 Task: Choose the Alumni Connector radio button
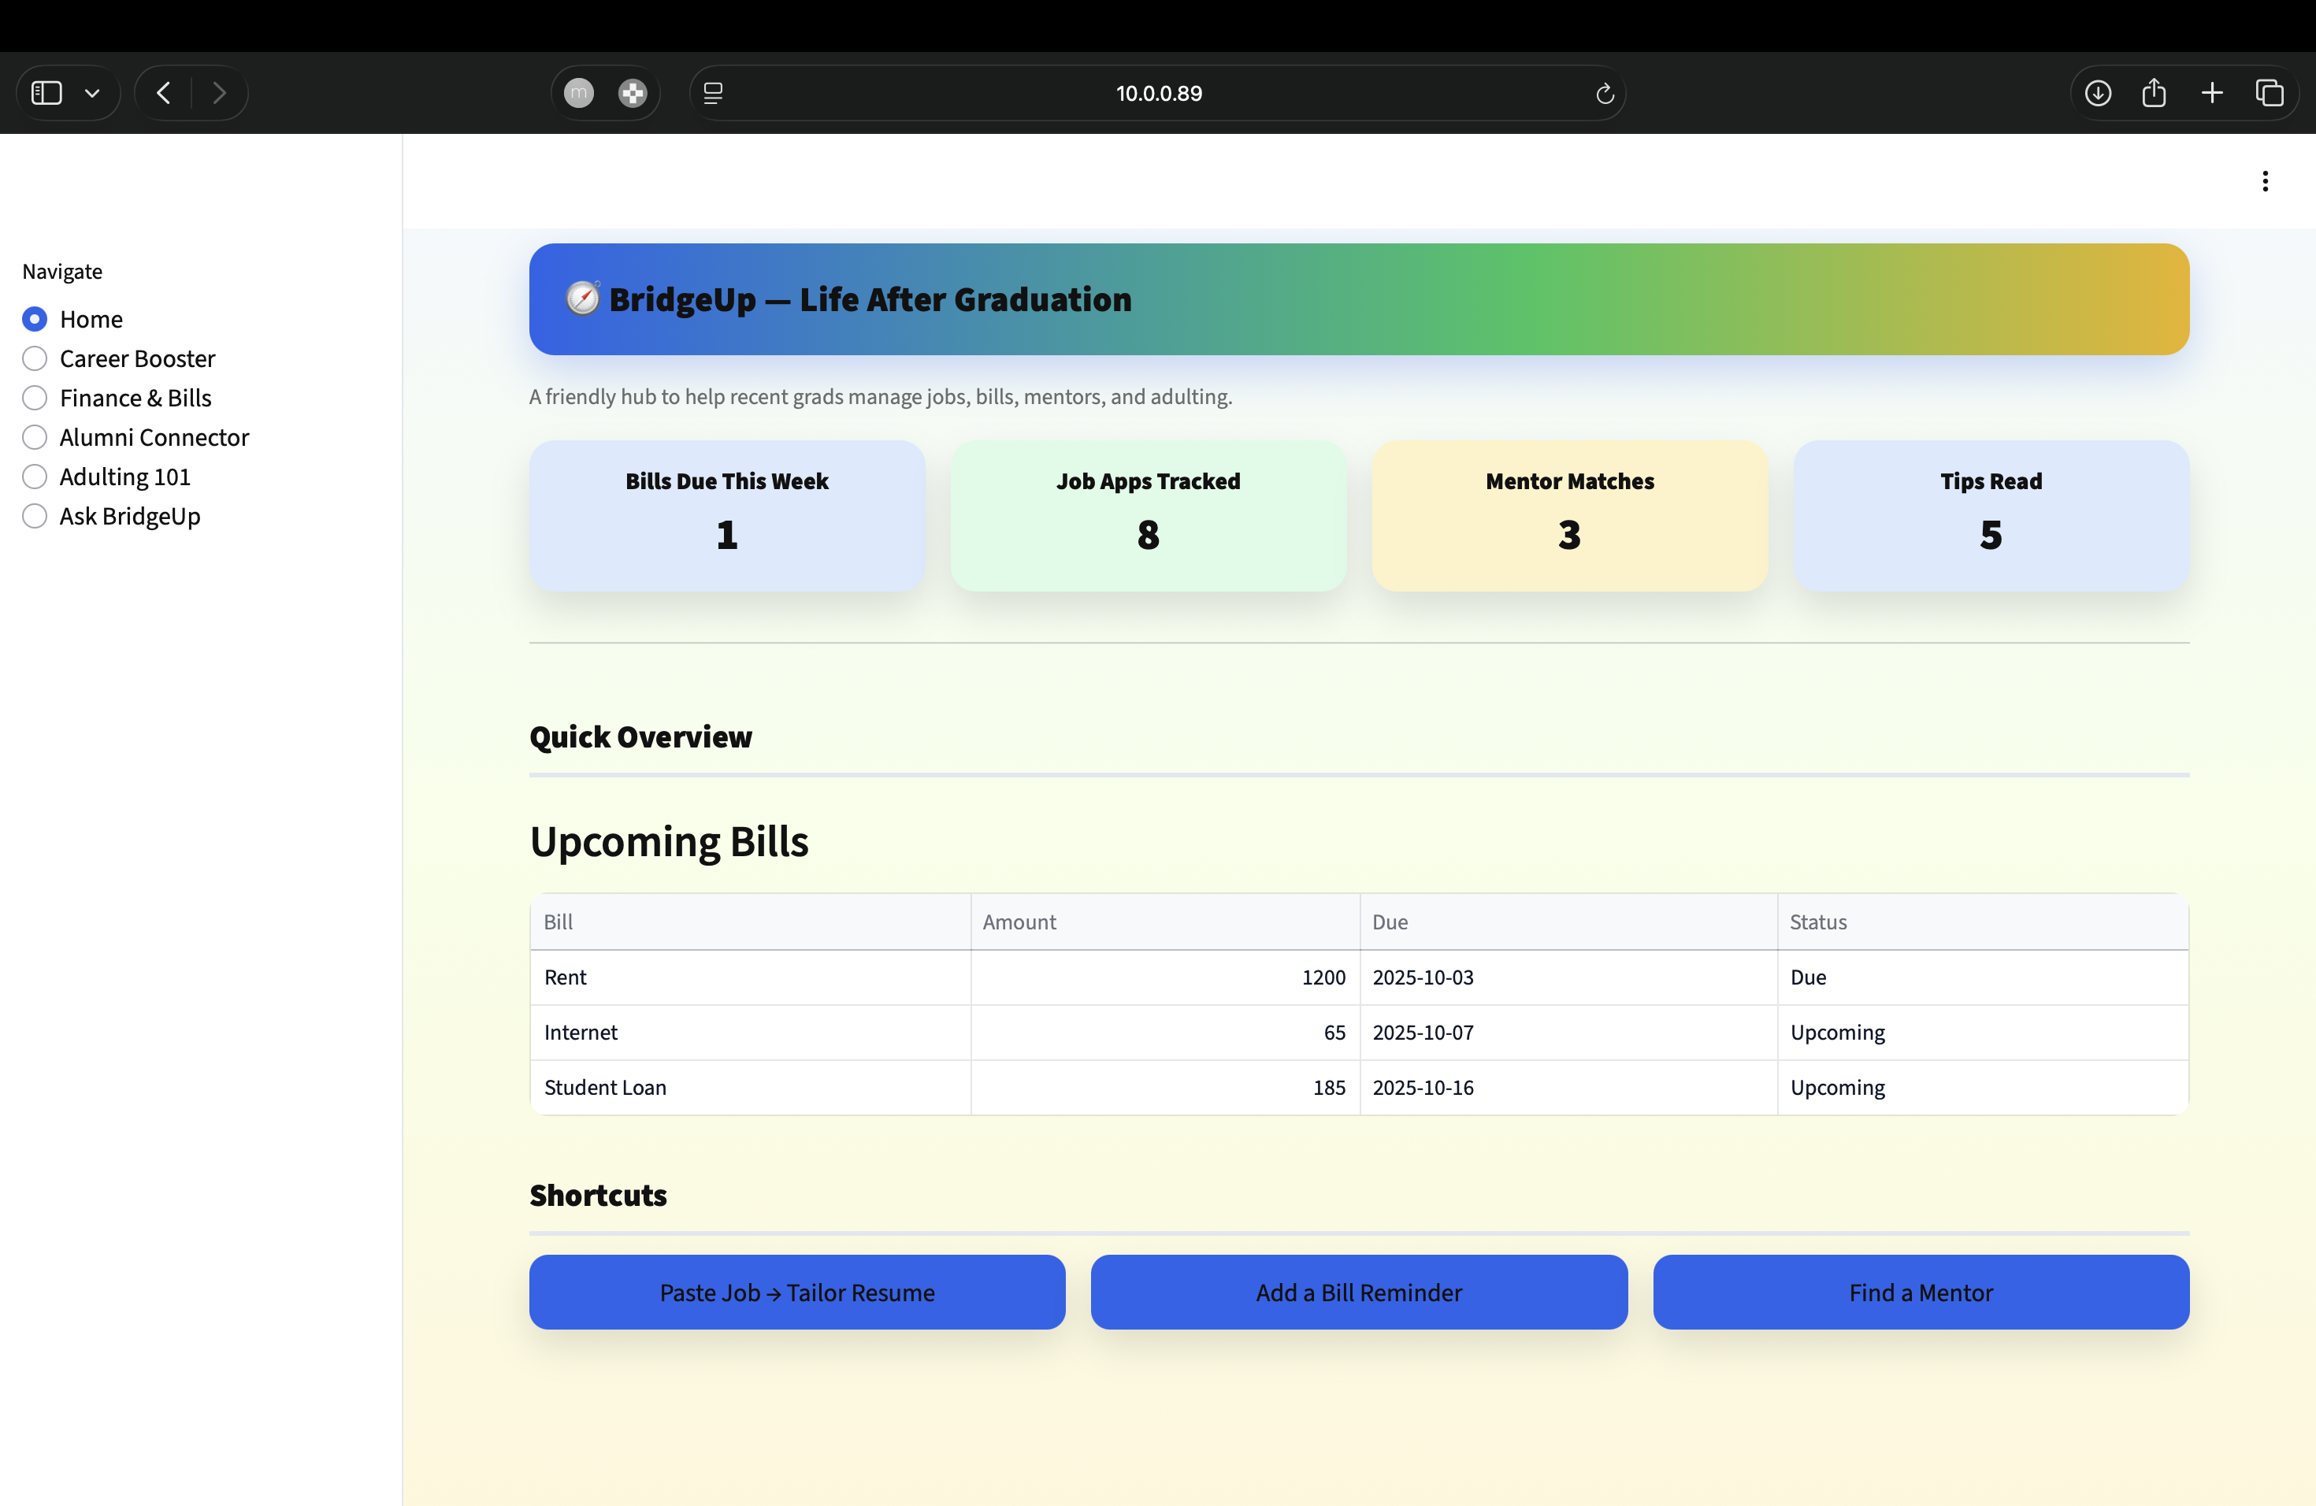point(35,438)
